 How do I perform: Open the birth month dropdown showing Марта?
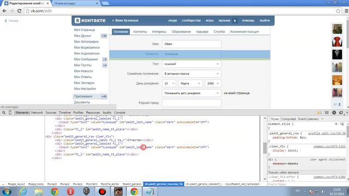pyautogui.click(x=190, y=83)
